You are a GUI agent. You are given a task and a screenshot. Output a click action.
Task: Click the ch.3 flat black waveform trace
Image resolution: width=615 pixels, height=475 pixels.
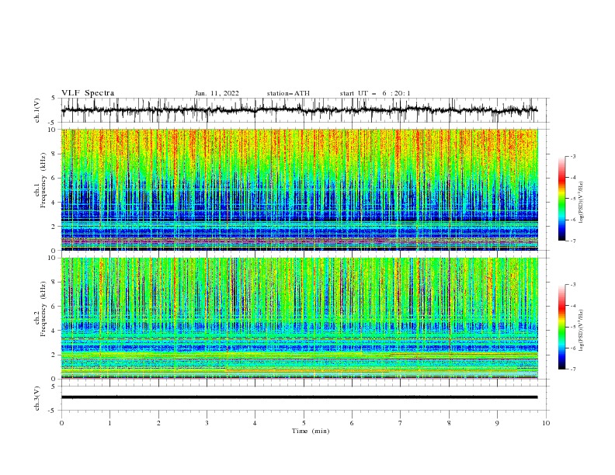coord(299,397)
